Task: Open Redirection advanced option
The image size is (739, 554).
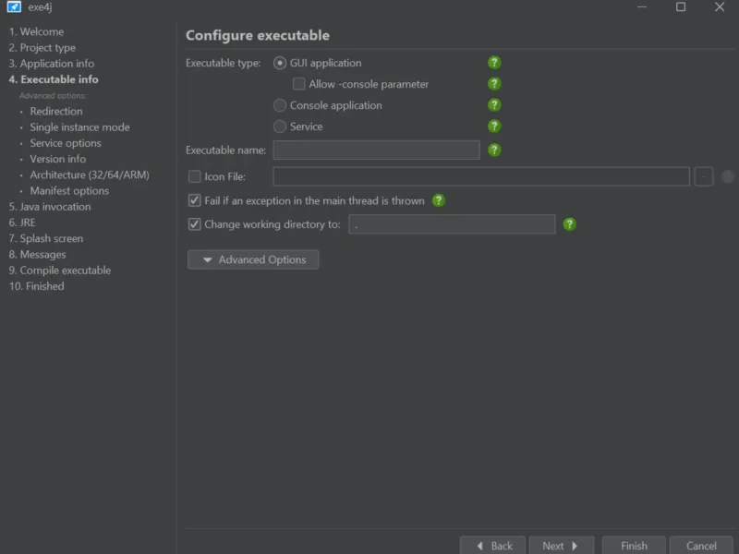Action: (56, 111)
